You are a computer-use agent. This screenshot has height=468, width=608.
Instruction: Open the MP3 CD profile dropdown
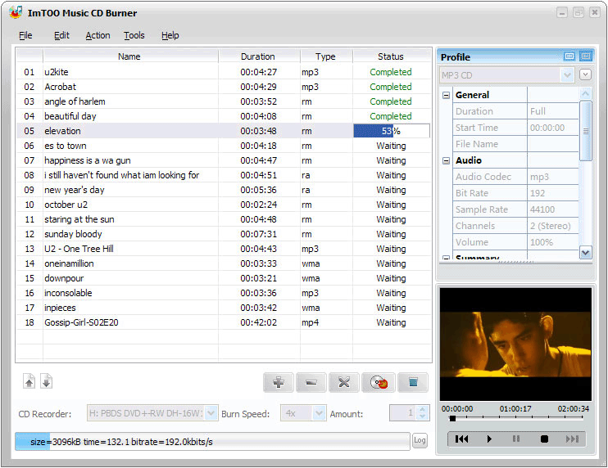pyautogui.click(x=567, y=75)
